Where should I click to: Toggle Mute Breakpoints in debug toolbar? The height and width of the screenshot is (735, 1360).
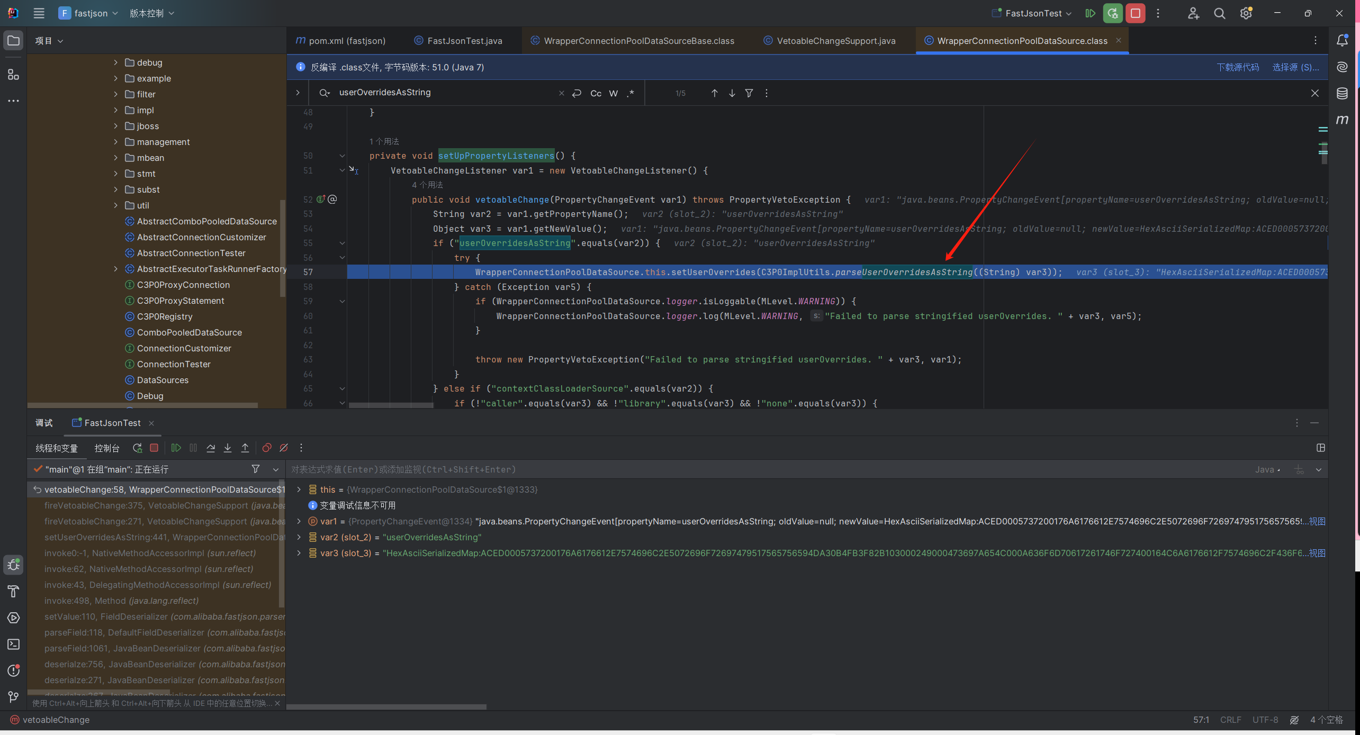(x=284, y=448)
